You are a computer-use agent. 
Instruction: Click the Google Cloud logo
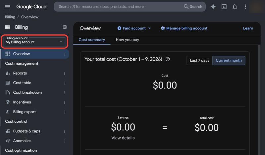pyautogui.click(x=31, y=7)
